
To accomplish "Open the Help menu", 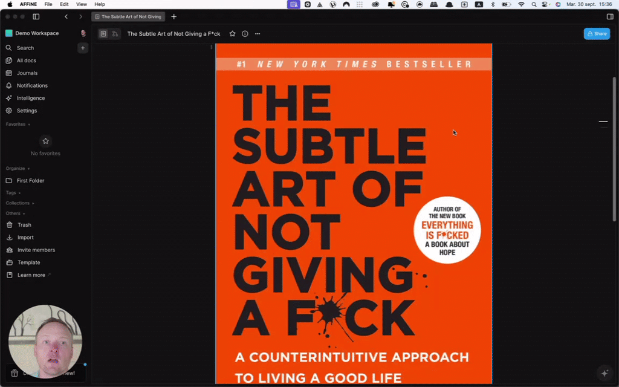I will [x=100, y=4].
